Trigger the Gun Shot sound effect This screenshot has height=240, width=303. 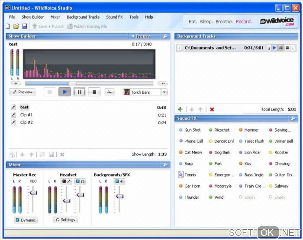pos(190,130)
